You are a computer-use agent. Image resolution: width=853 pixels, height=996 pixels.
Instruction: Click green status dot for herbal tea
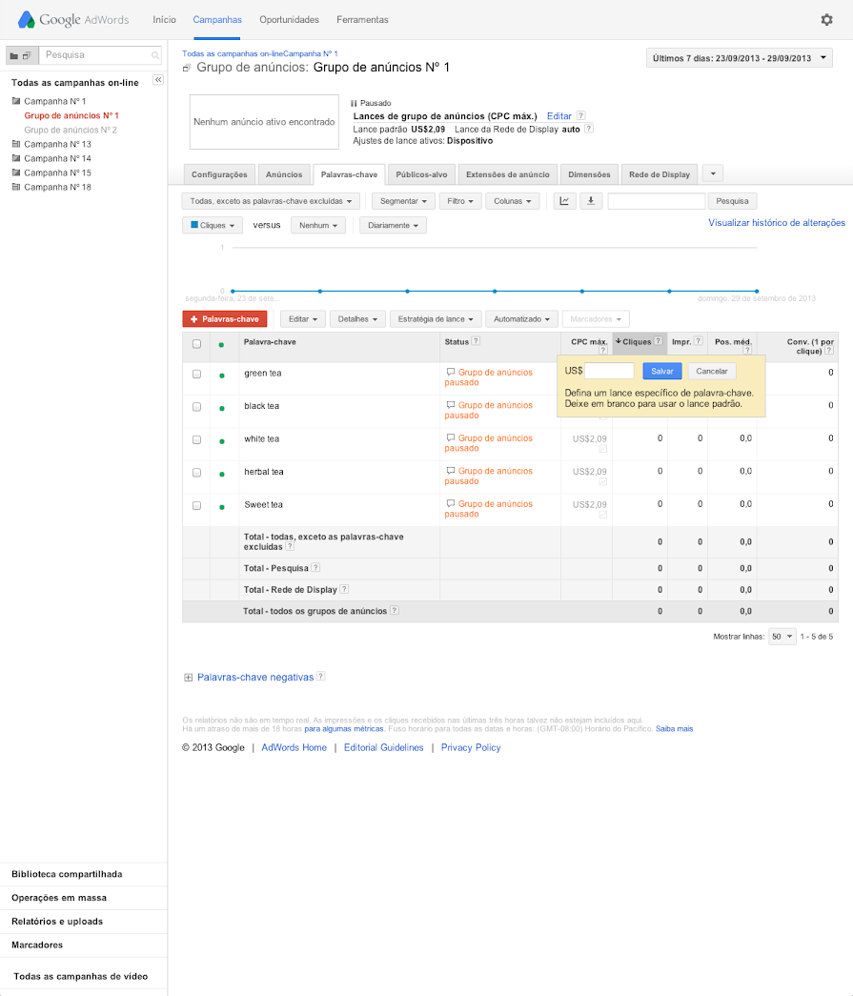[x=222, y=475]
